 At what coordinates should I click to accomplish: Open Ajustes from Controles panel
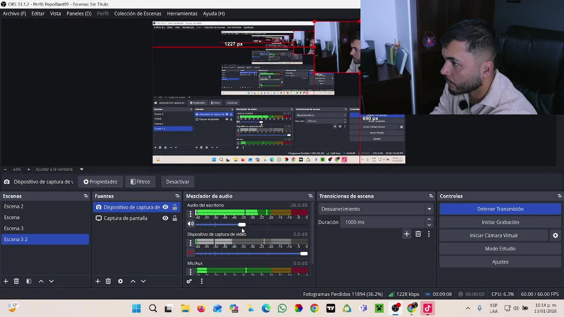coord(500,262)
